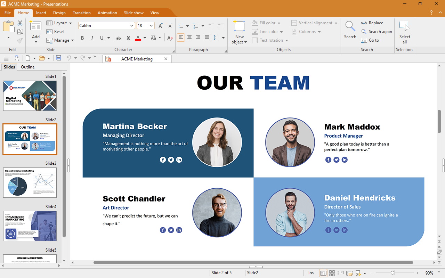Viewport: 445px width, 278px height.
Task: Enable center text alignment
Action: (189, 38)
